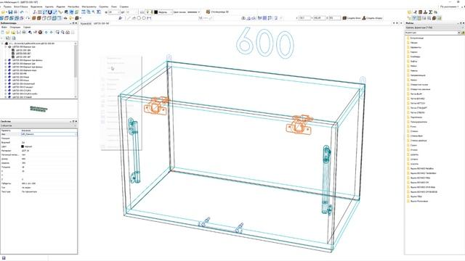Select the circle drawing tool icon
This screenshot has width=465, height=261.
pos(139,18)
